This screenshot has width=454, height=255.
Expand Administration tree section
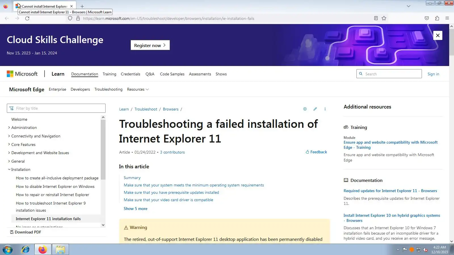(9, 128)
